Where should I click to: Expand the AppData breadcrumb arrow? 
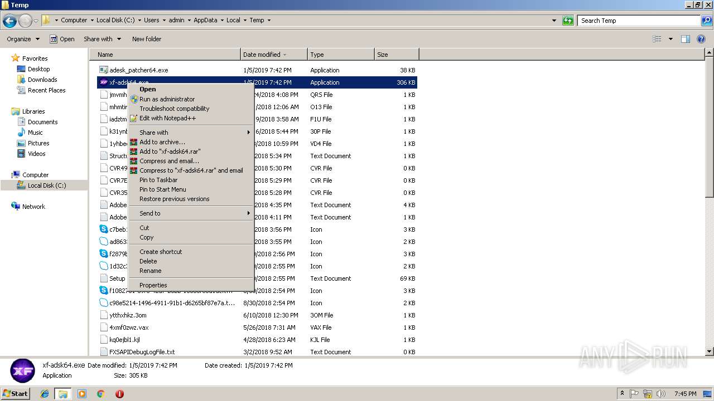[221, 21]
